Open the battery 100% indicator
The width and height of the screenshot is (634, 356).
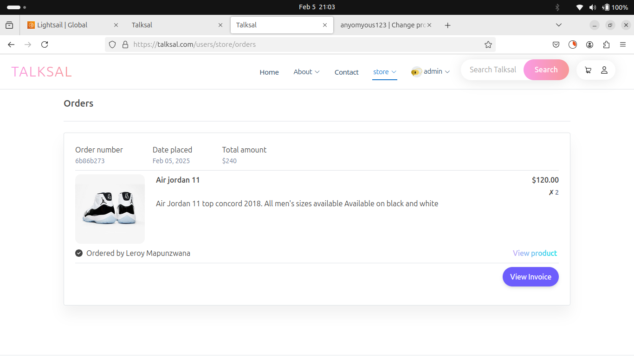615,7
